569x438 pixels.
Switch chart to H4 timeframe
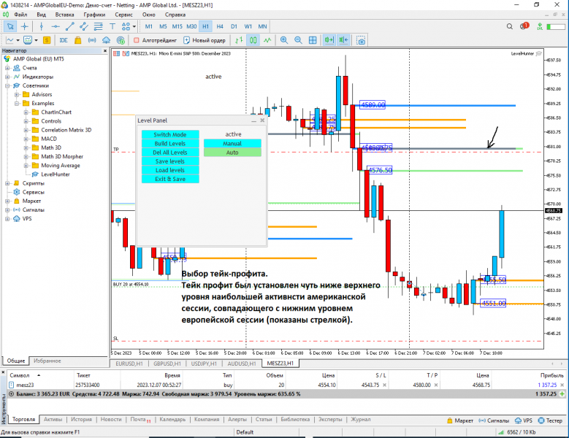pos(220,26)
